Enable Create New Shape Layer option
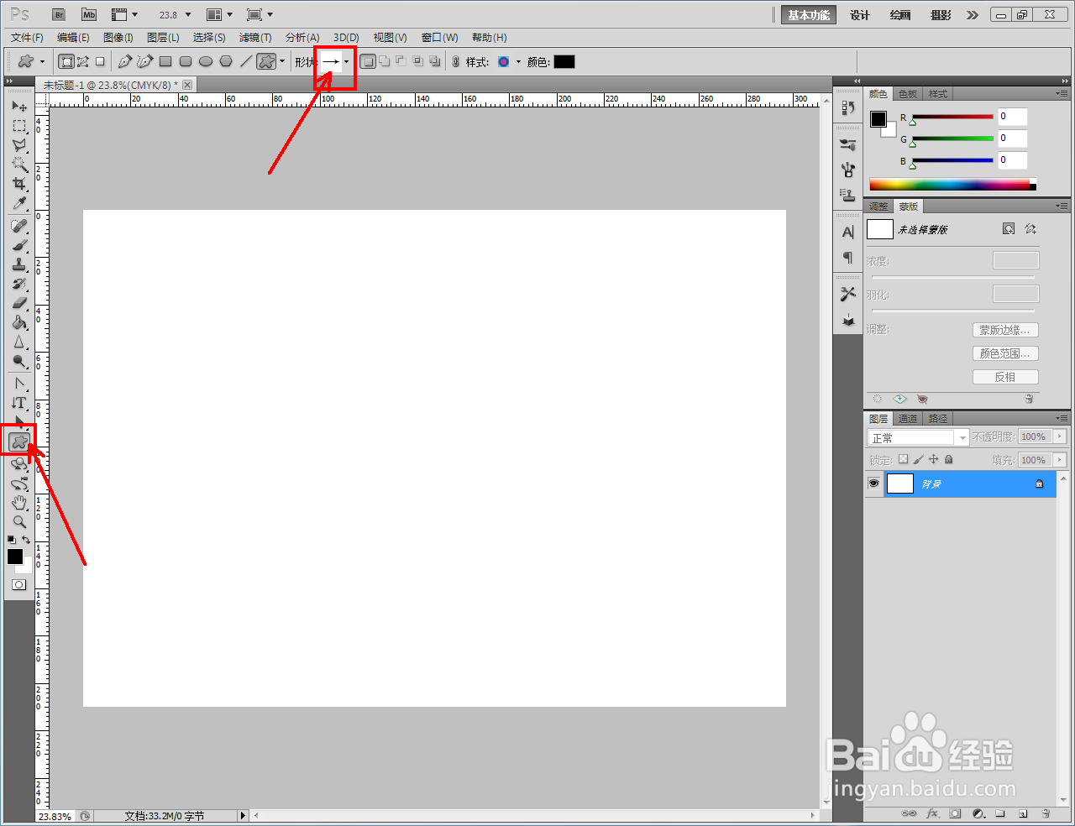 coord(368,61)
